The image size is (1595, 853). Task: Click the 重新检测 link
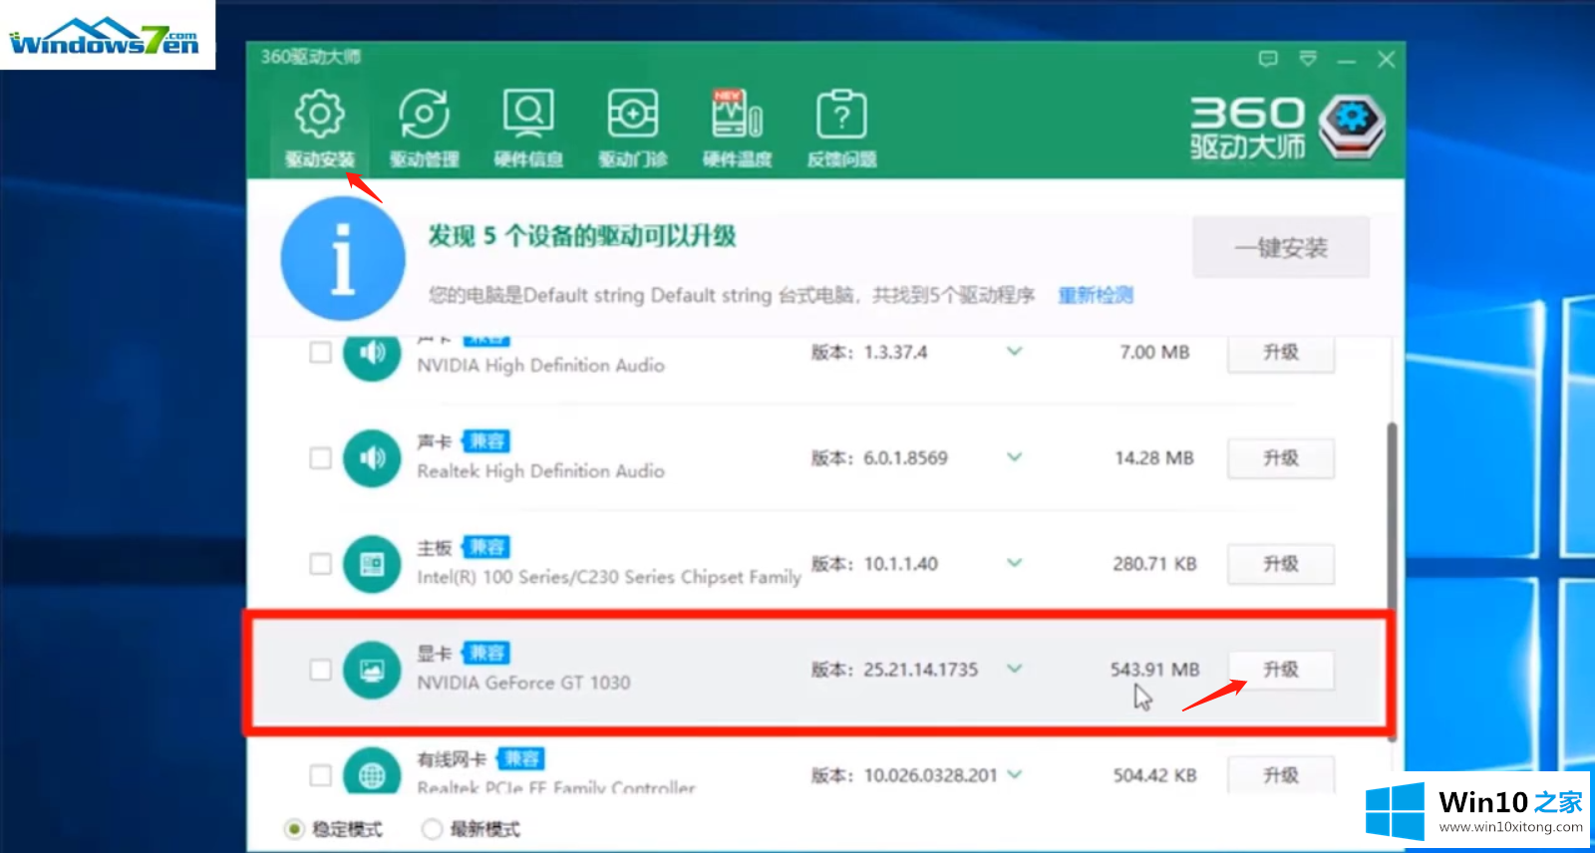click(1096, 295)
